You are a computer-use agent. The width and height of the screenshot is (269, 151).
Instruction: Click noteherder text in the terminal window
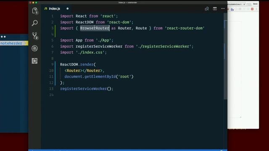point(11,43)
